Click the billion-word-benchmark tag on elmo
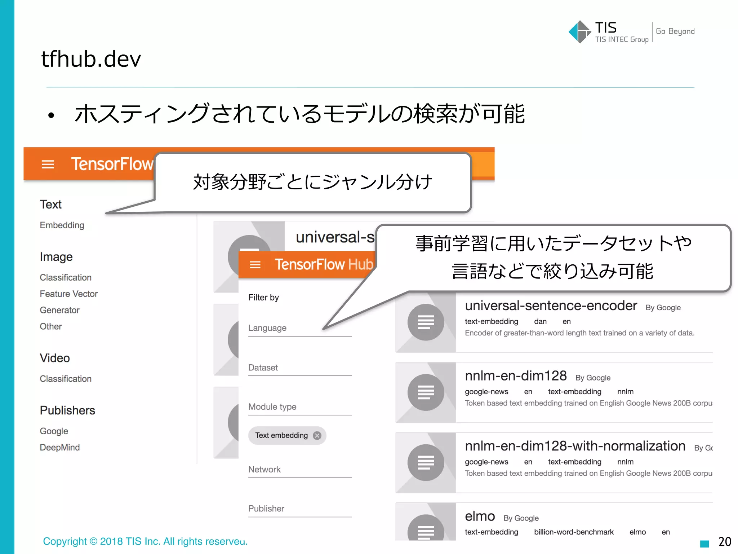The width and height of the screenshot is (738, 554). [573, 532]
